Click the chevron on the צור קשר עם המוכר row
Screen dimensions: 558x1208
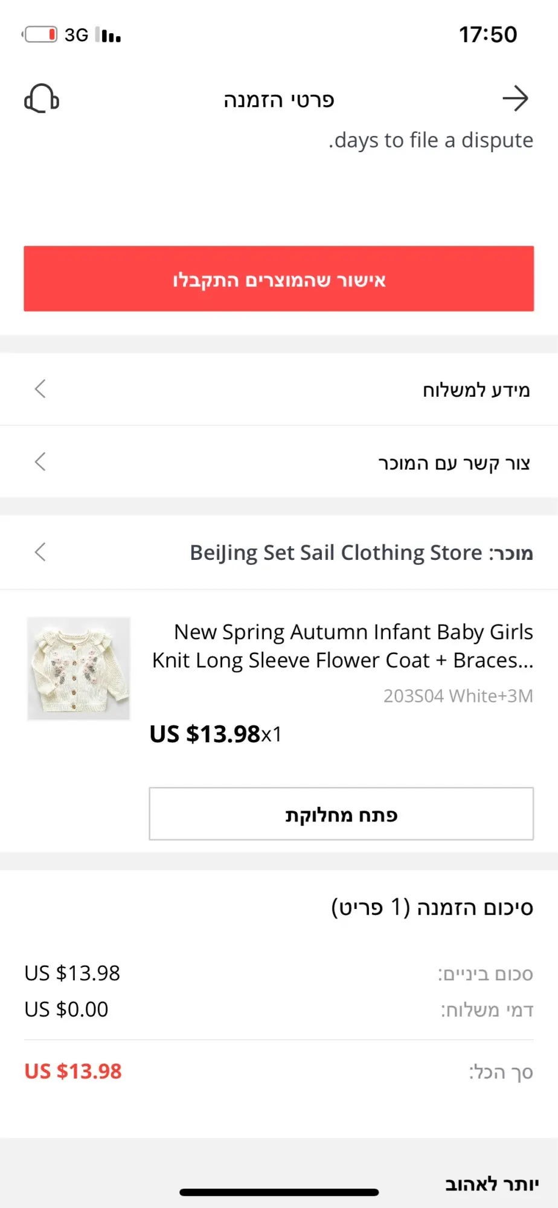pos(40,462)
